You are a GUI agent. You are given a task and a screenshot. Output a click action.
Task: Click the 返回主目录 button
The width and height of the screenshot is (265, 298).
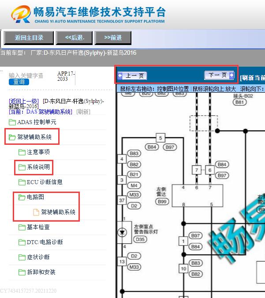29,38
